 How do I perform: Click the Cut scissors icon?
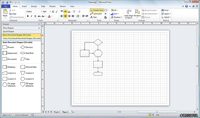pyautogui.click(x=10, y=10)
